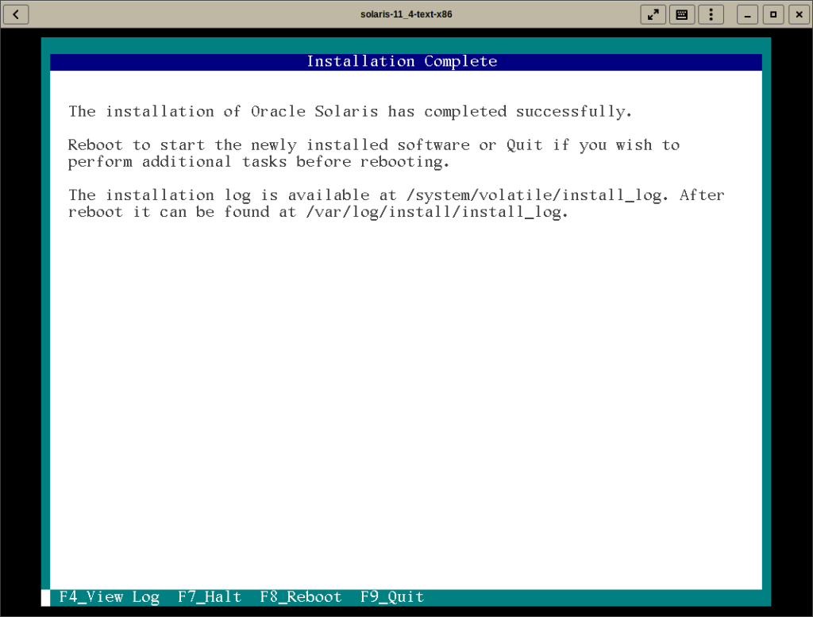Screen dimensions: 813x617
Task: Select F4_View Log option
Action: point(110,597)
